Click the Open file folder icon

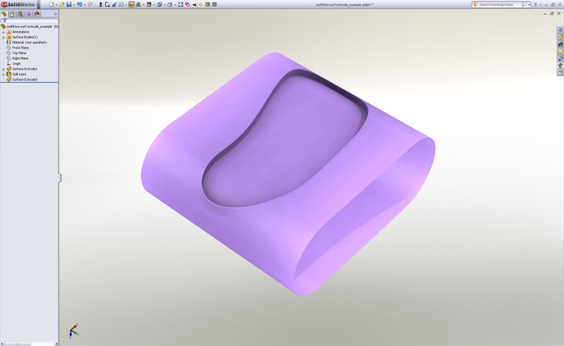pyautogui.click(x=62, y=5)
